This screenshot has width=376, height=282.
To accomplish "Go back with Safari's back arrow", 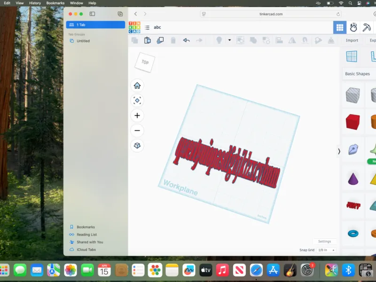I will (136, 14).
